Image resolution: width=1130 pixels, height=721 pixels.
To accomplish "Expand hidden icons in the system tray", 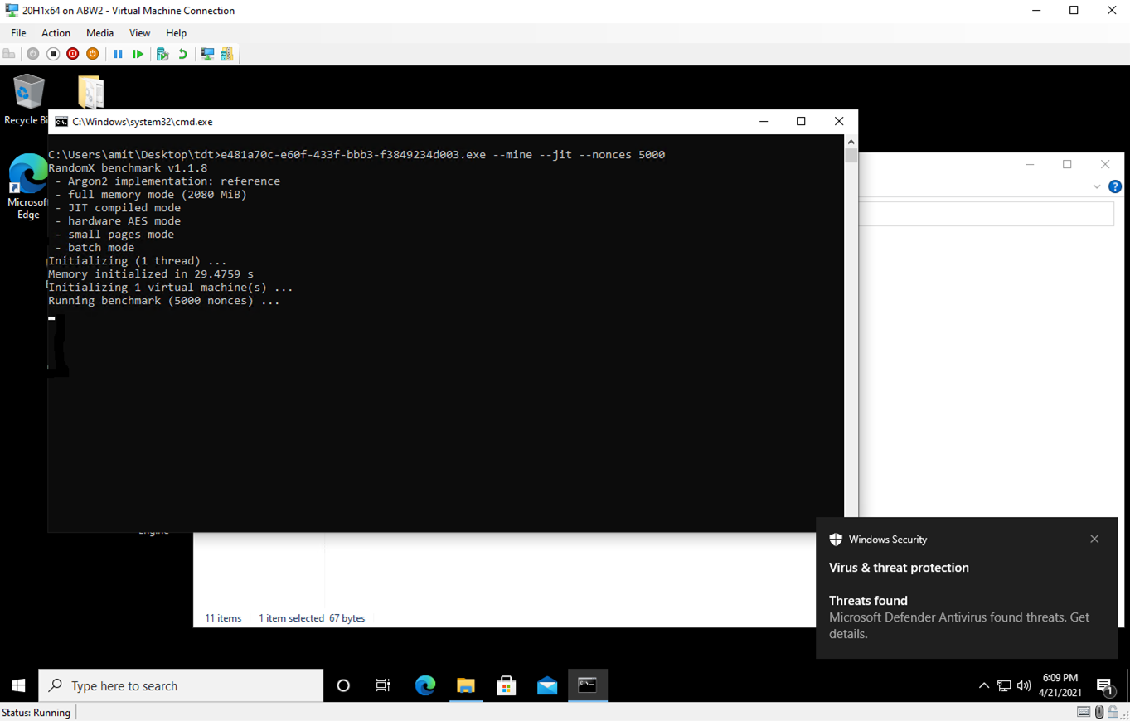I will [982, 685].
